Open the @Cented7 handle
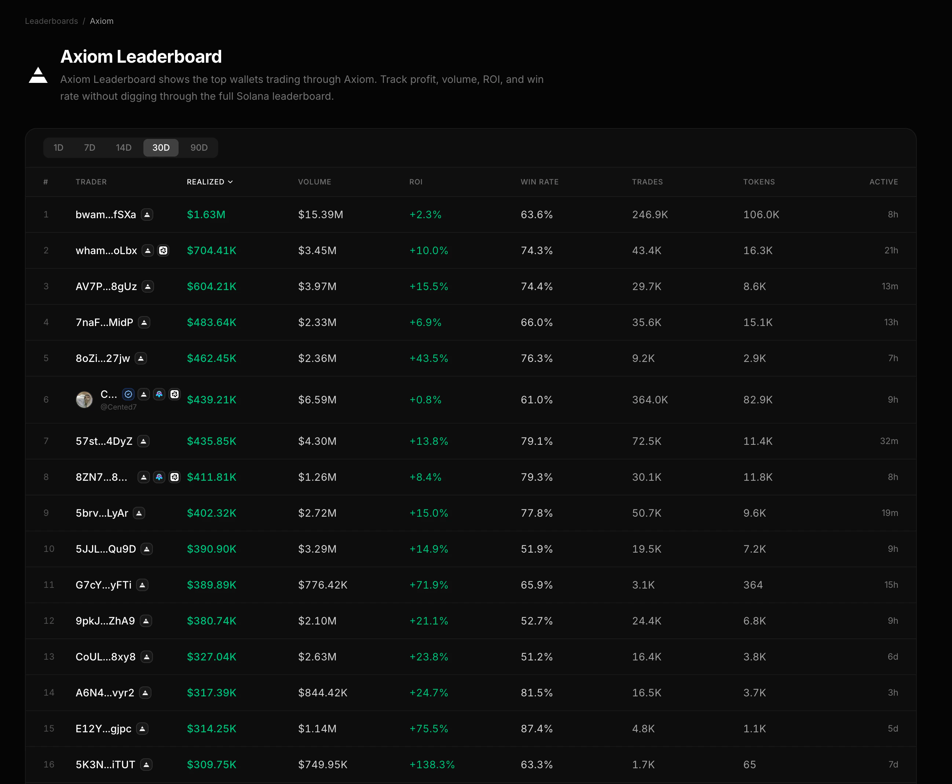 (x=118, y=407)
